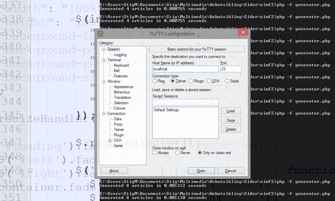Open the Behaviour settings category

(x=122, y=92)
